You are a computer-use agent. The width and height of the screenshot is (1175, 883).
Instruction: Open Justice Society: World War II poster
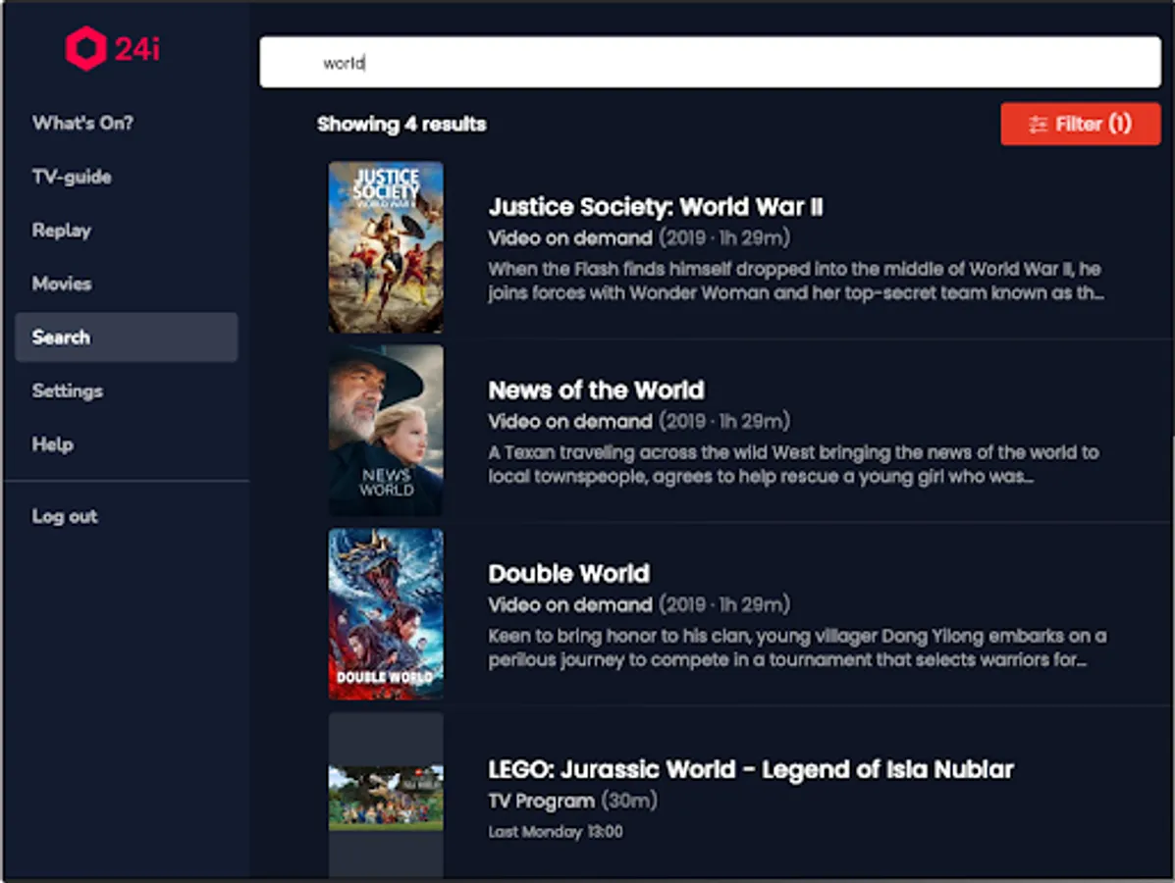[386, 247]
